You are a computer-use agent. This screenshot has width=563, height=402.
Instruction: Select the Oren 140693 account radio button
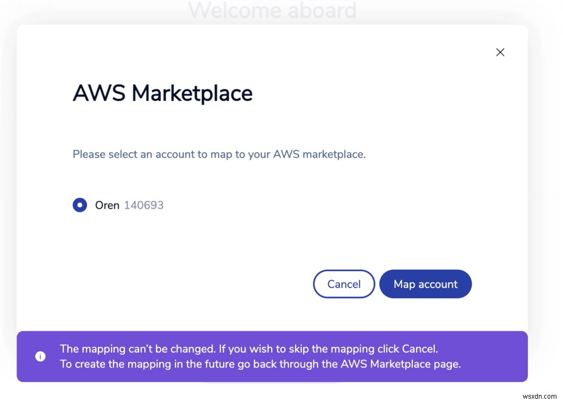[79, 205]
